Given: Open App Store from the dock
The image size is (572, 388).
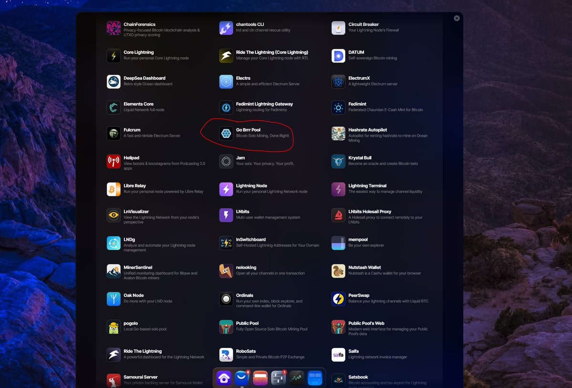Looking at the screenshot, I should (x=242, y=378).
